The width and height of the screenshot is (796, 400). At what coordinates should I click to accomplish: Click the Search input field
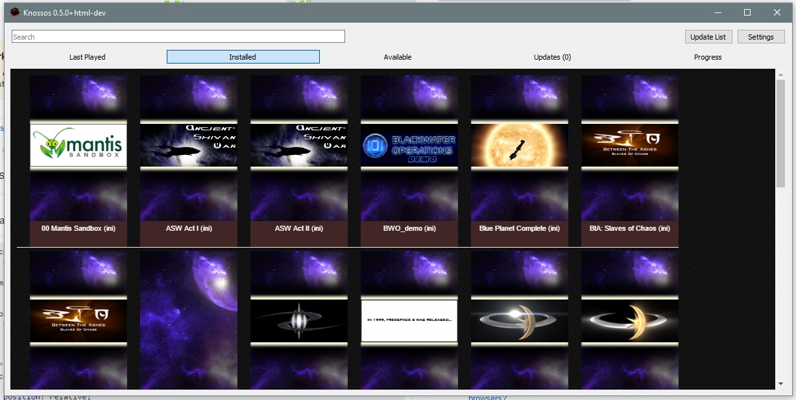pos(178,37)
